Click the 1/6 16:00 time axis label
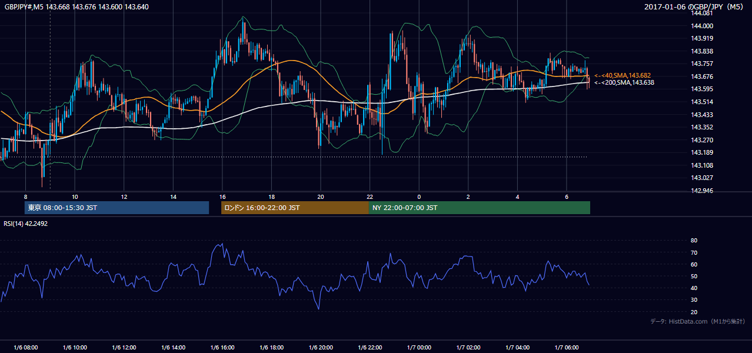 [222, 348]
